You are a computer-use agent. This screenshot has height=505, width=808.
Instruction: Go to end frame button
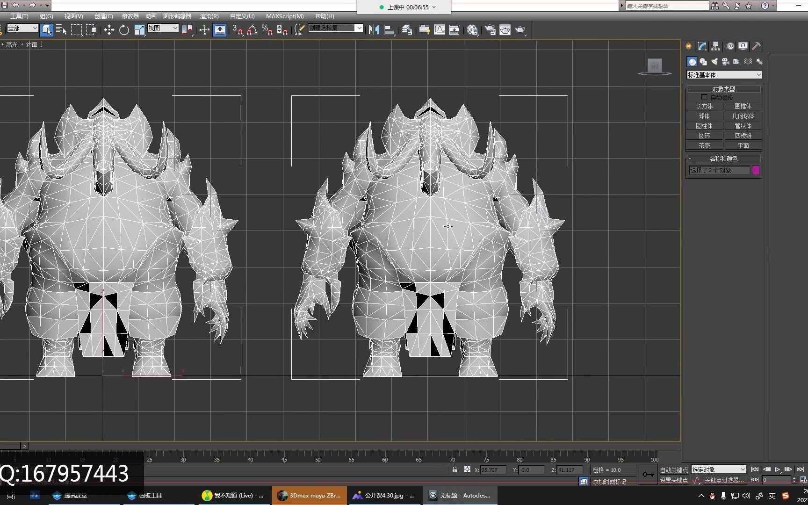tap(800, 469)
